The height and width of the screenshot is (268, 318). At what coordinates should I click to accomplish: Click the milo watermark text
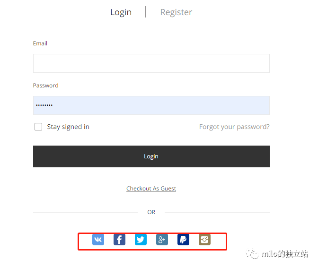pyautogui.click(x=285, y=254)
